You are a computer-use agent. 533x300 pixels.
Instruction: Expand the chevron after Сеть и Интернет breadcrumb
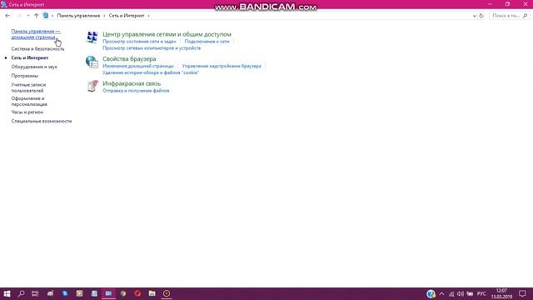coord(148,16)
